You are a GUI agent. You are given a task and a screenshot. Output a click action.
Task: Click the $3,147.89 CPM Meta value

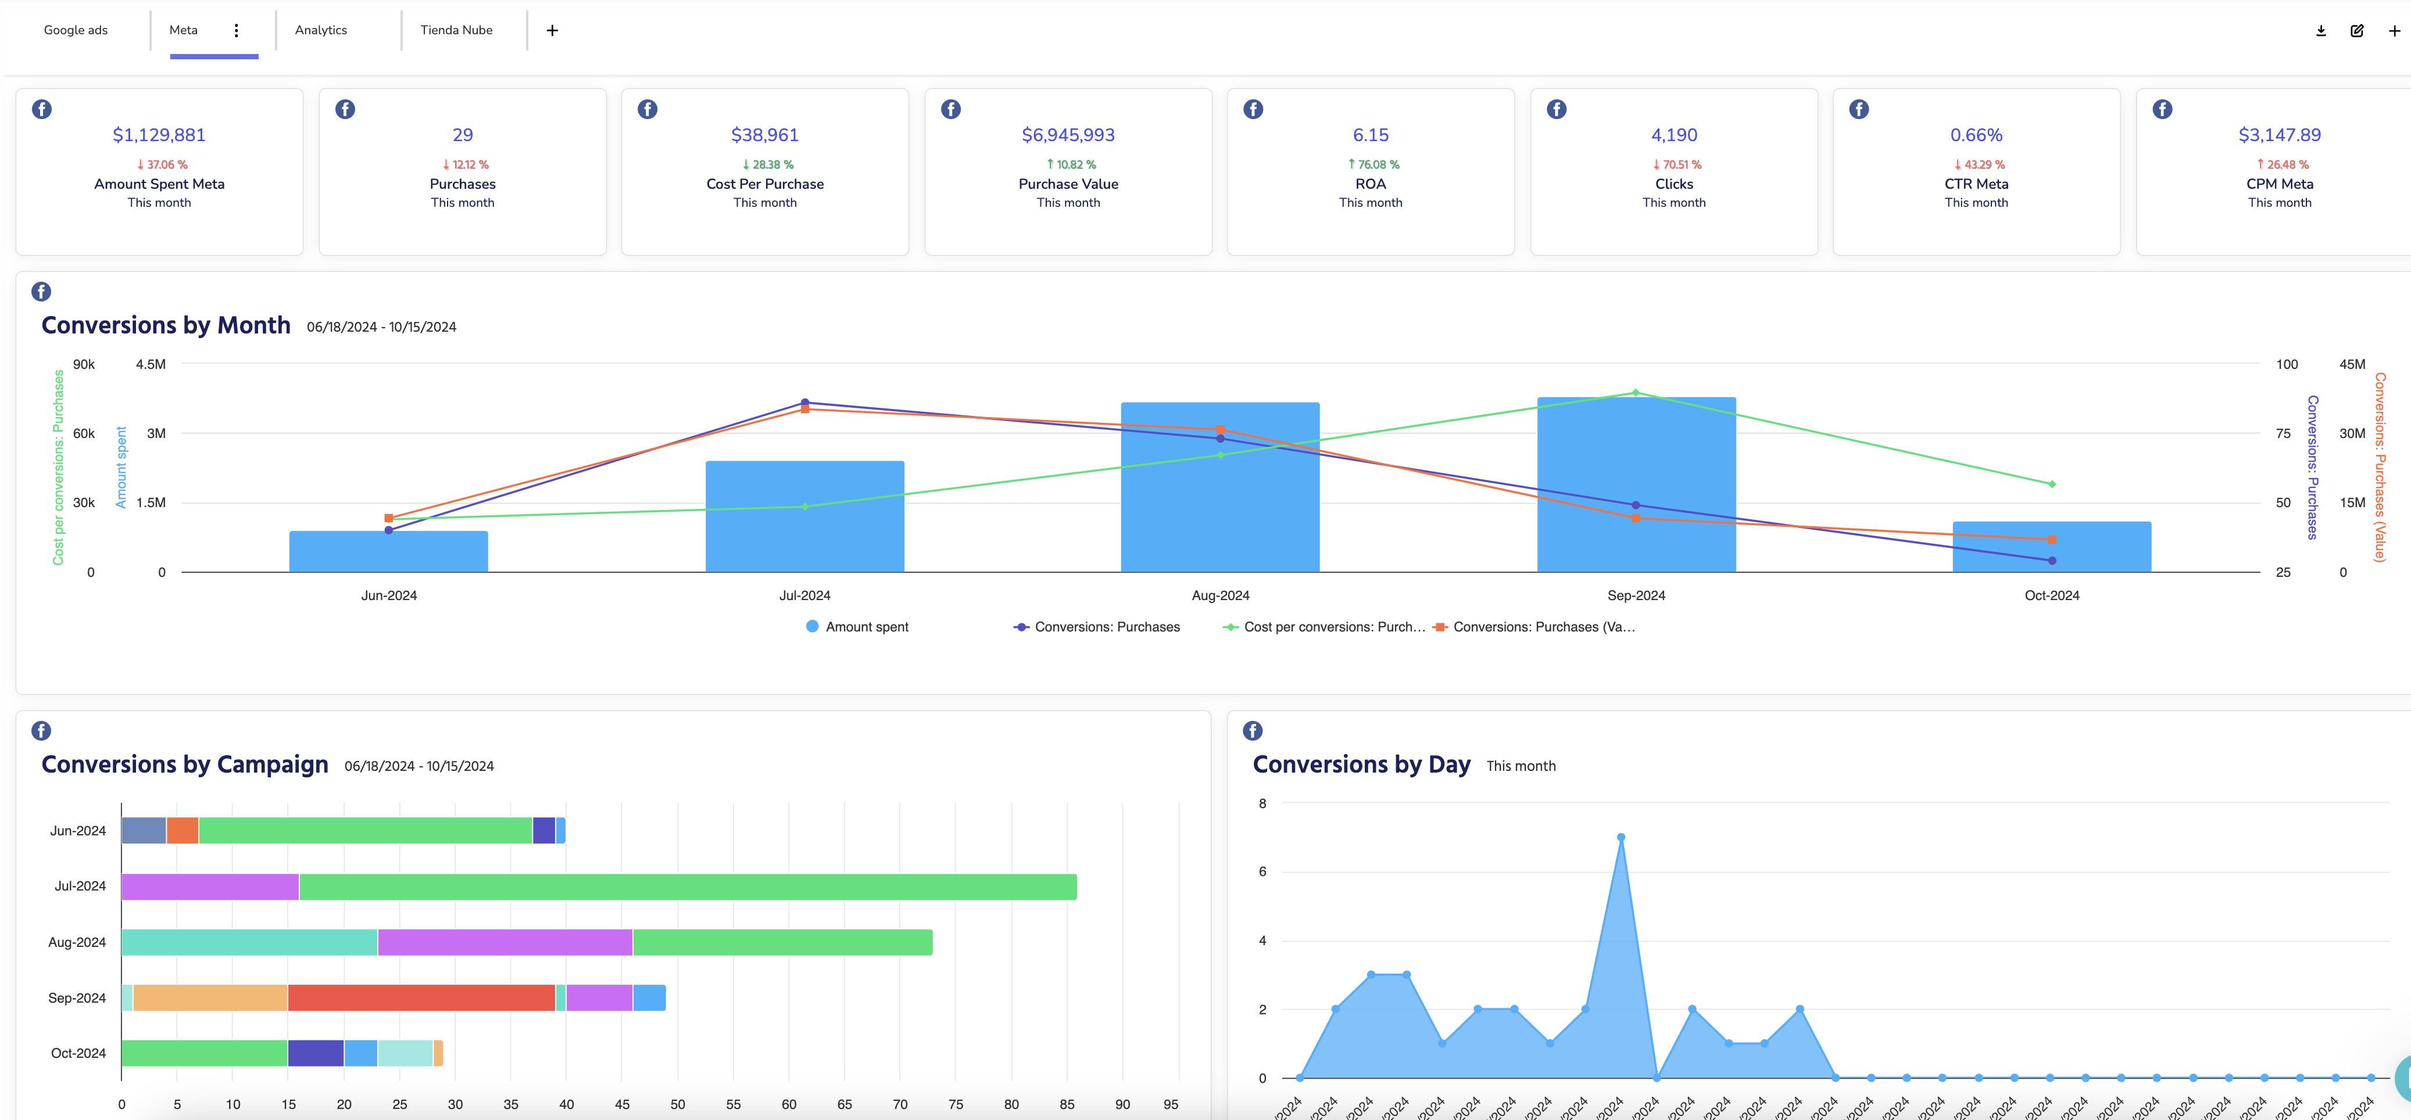[x=2279, y=135]
